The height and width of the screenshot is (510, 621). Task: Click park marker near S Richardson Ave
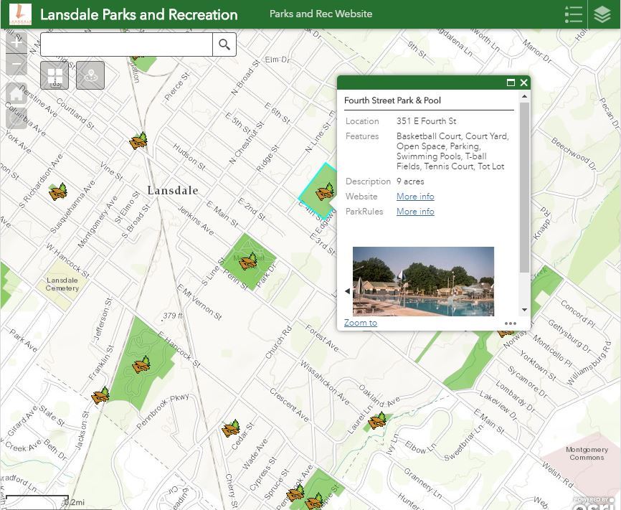58,192
